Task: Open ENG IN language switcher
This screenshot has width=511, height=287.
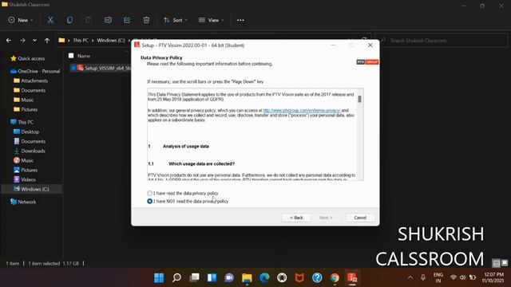Action: 438,277
